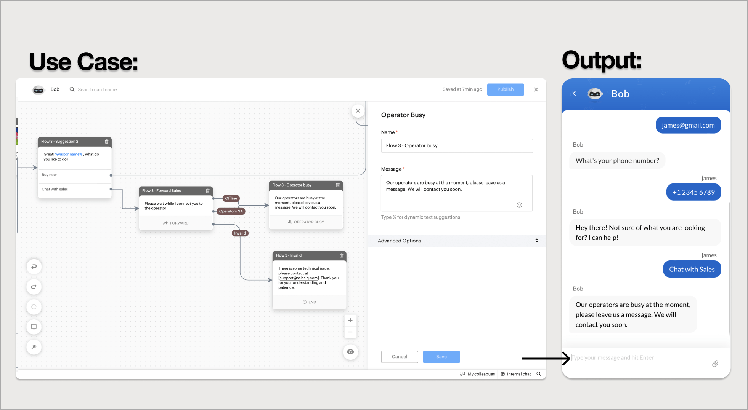This screenshot has height=410, width=748.
Task: Click Bob avatar in chat widget header
Action: point(594,94)
